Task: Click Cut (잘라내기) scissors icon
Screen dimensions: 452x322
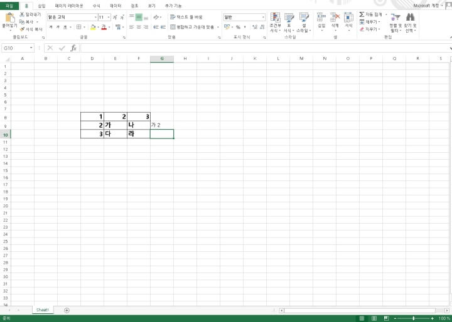Action: coord(22,14)
